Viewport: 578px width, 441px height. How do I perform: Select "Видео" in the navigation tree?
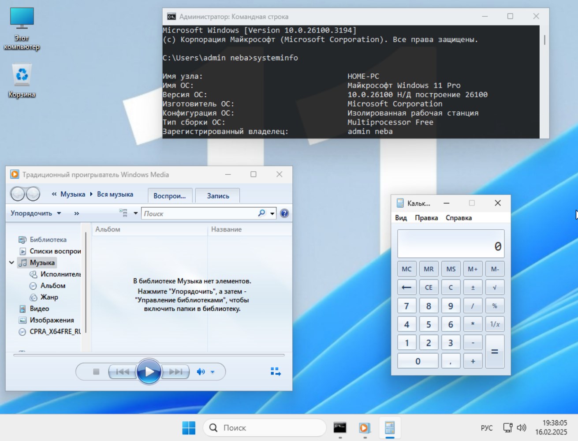[x=34, y=309]
